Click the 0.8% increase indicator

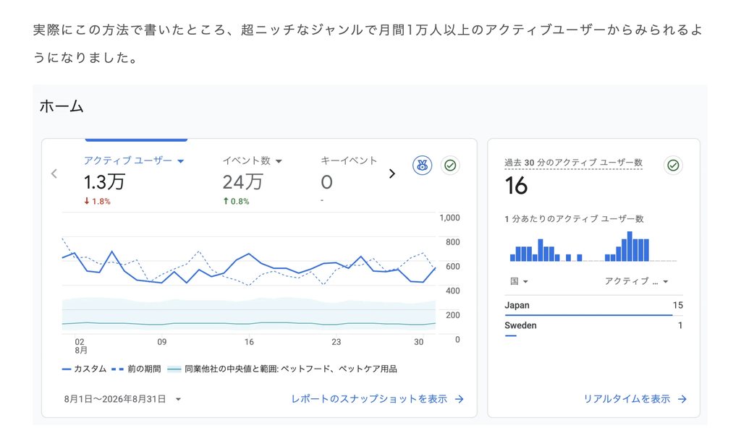[236, 201]
